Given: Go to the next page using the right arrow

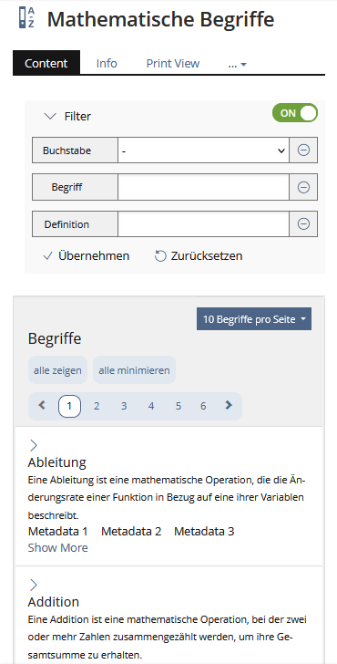Looking at the screenshot, I should tap(229, 406).
